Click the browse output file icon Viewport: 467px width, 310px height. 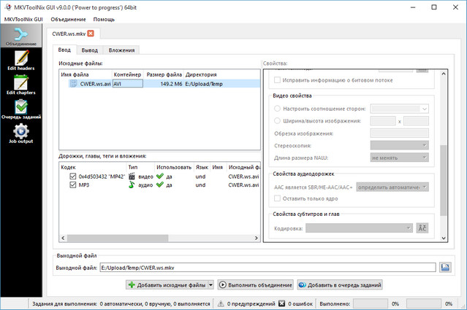click(x=445, y=268)
